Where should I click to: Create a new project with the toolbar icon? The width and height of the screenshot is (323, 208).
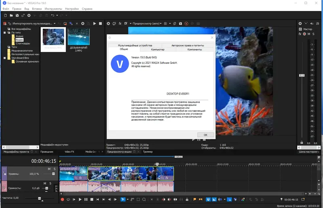[5, 15]
